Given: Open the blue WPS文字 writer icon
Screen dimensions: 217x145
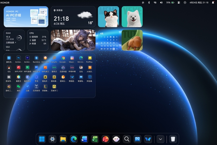Looking at the screenshot, I should [37, 67].
